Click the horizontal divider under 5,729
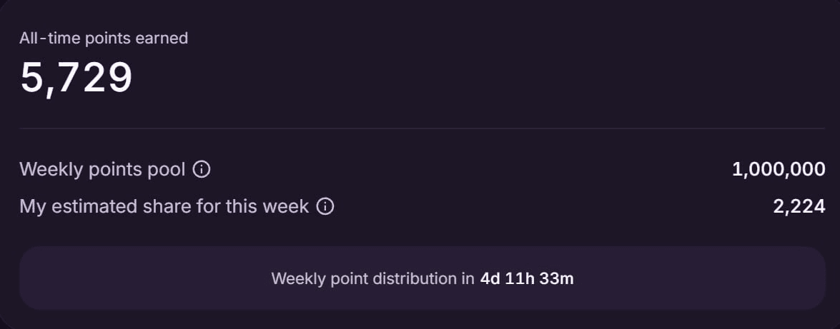This screenshot has width=840, height=329. 422,128
